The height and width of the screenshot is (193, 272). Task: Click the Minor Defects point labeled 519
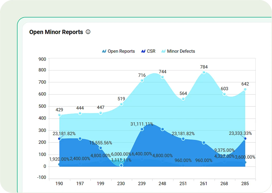[x=121, y=104]
